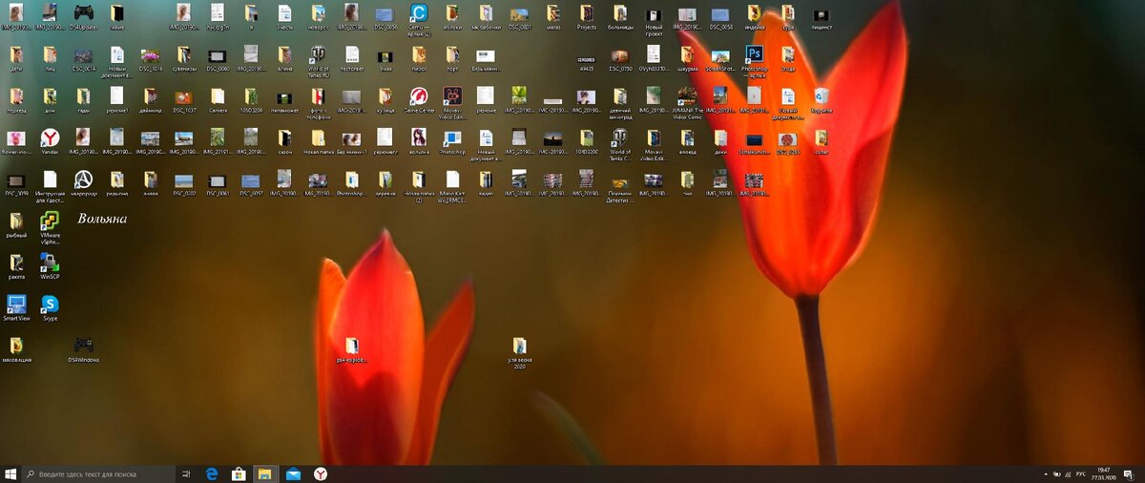Open File Explorer from the taskbar

tap(265, 473)
